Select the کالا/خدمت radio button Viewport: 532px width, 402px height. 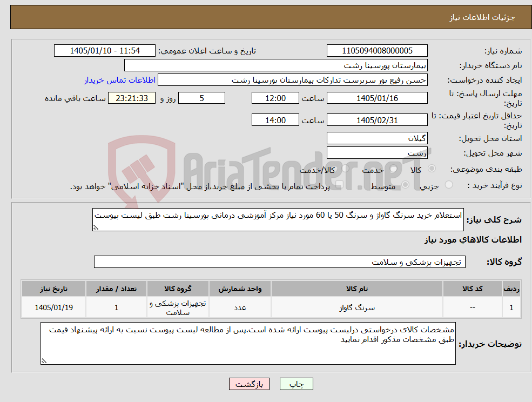tap(345, 169)
